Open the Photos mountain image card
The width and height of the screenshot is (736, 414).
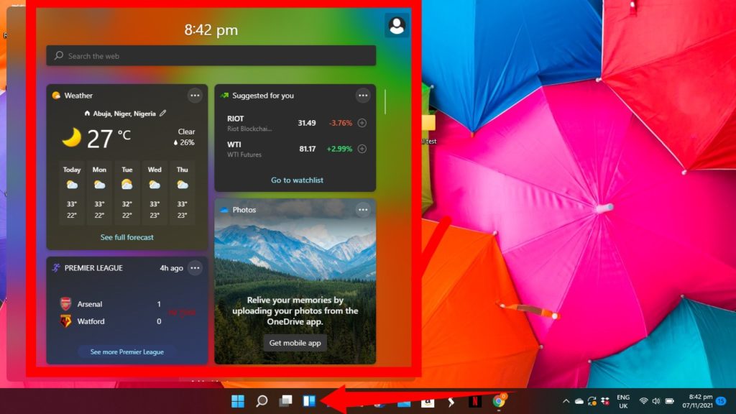[295, 281]
